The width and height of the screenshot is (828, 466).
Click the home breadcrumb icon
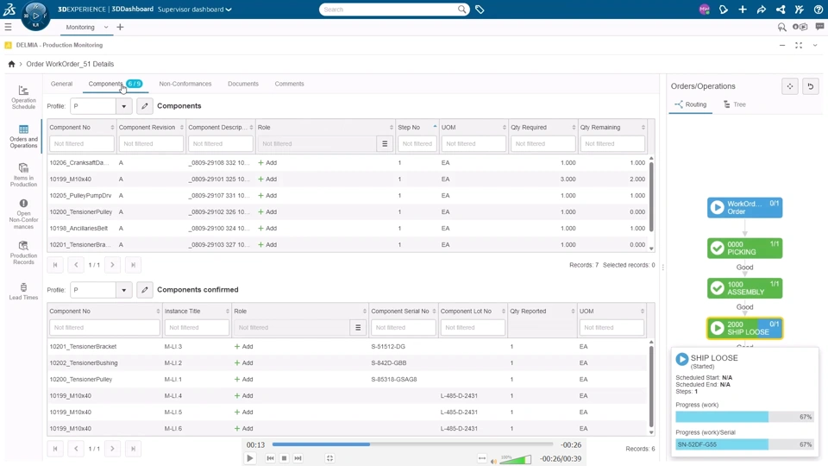click(x=11, y=64)
